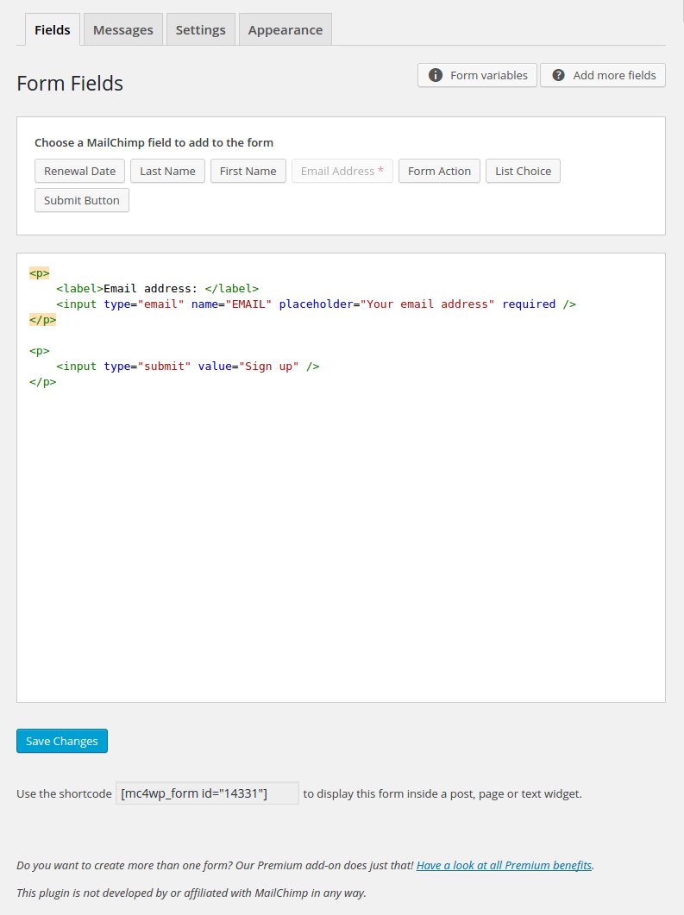This screenshot has height=915, width=684.
Task: Add a Renewal Date field
Action: [79, 171]
